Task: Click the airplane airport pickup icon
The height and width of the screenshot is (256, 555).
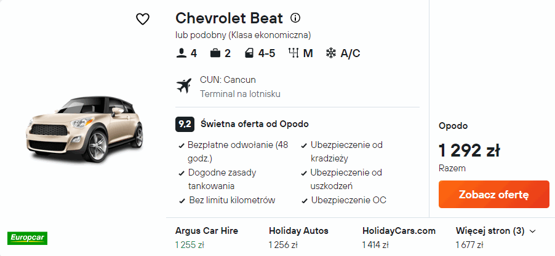Action: (184, 87)
